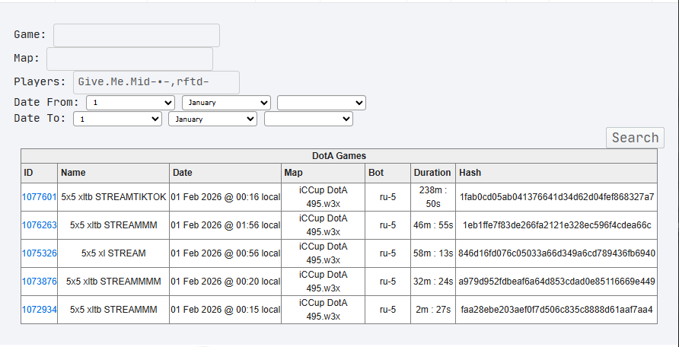Click the Map input field
This screenshot has height=347, width=679.
[x=129, y=59]
